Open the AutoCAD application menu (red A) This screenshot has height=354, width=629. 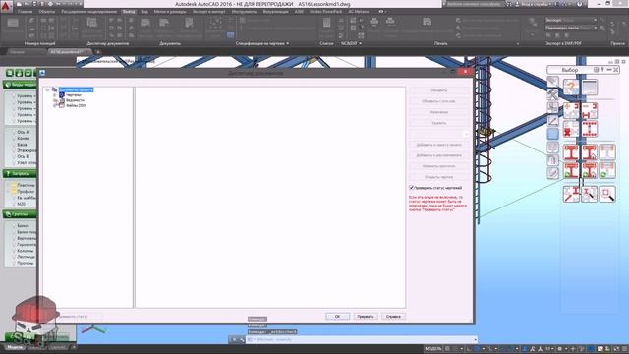6,6
